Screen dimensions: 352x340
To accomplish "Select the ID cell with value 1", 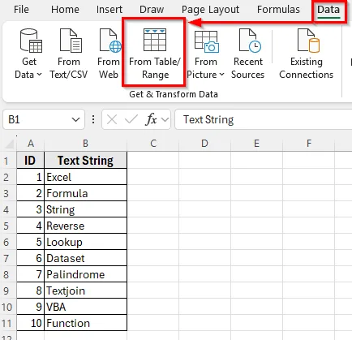I will coord(31,177).
